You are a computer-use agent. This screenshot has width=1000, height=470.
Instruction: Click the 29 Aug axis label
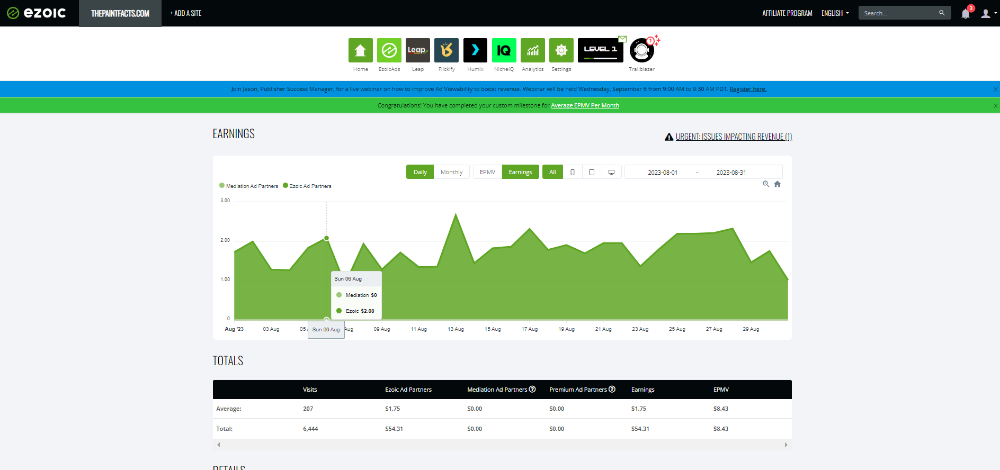point(751,329)
